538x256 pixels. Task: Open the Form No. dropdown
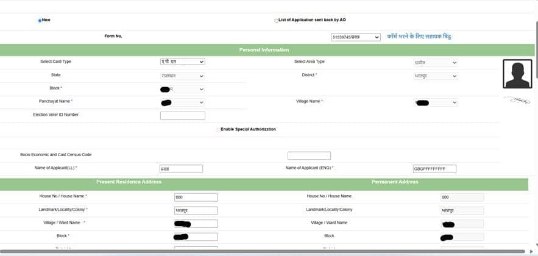356,37
